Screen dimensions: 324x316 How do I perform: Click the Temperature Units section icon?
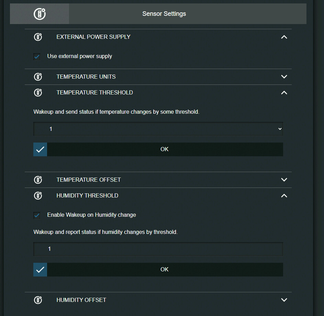[x=38, y=77]
